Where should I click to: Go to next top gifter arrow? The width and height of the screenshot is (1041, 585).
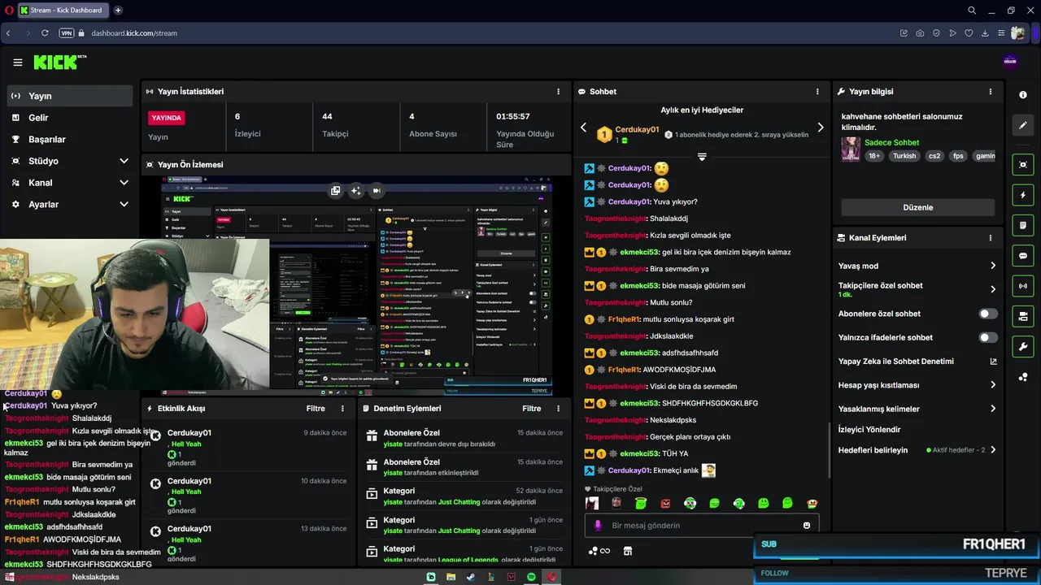820,128
